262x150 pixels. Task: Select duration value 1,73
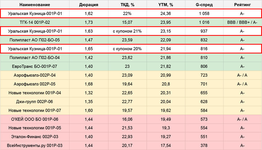(x=88, y=22)
